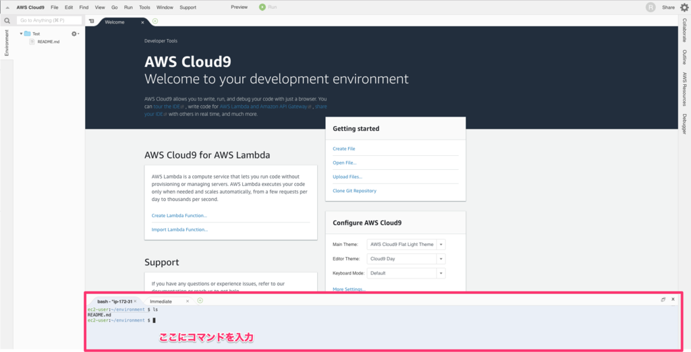Image resolution: width=691 pixels, height=352 pixels.
Task: Select the Test folder icon
Action: [27, 34]
